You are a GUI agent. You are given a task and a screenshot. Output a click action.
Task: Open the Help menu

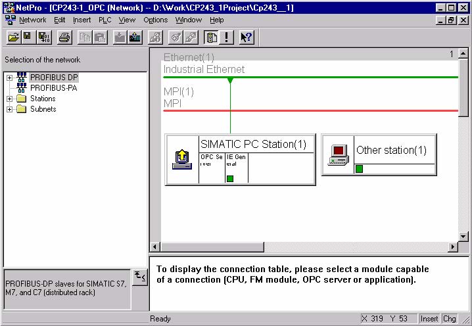[217, 20]
